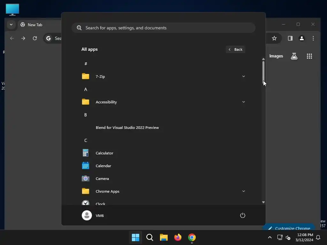Click the C letter header
Image resolution: width=327 pixels, height=245 pixels.
click(x=86, y=140)
